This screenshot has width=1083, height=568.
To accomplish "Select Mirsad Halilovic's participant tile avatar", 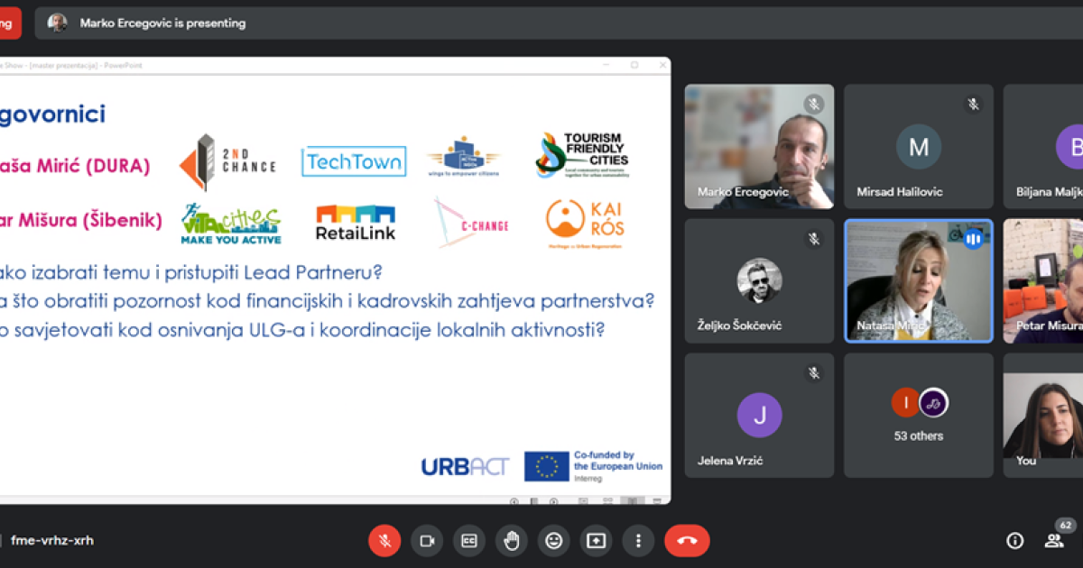I will point(919,146).
